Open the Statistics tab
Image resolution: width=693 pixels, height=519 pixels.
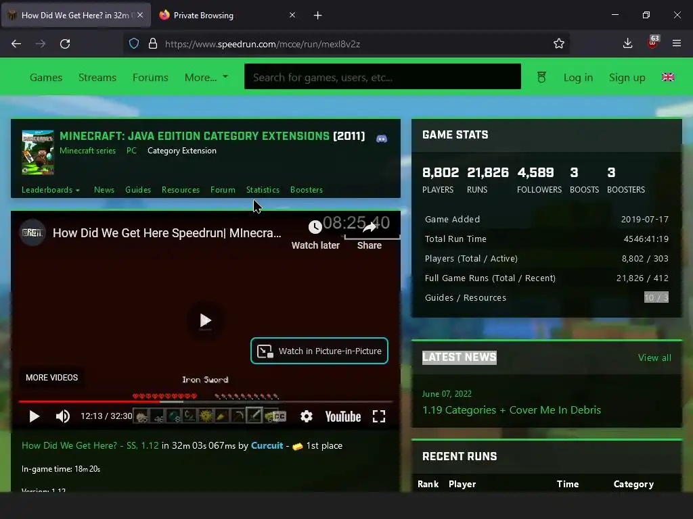[263, 190]
